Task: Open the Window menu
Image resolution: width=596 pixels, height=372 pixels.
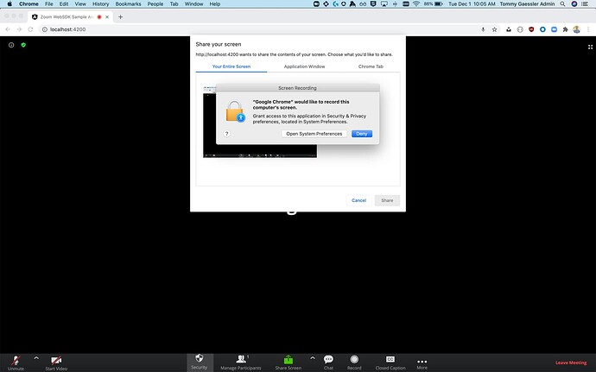Action: pyautogui.click(x=193, y=3)
